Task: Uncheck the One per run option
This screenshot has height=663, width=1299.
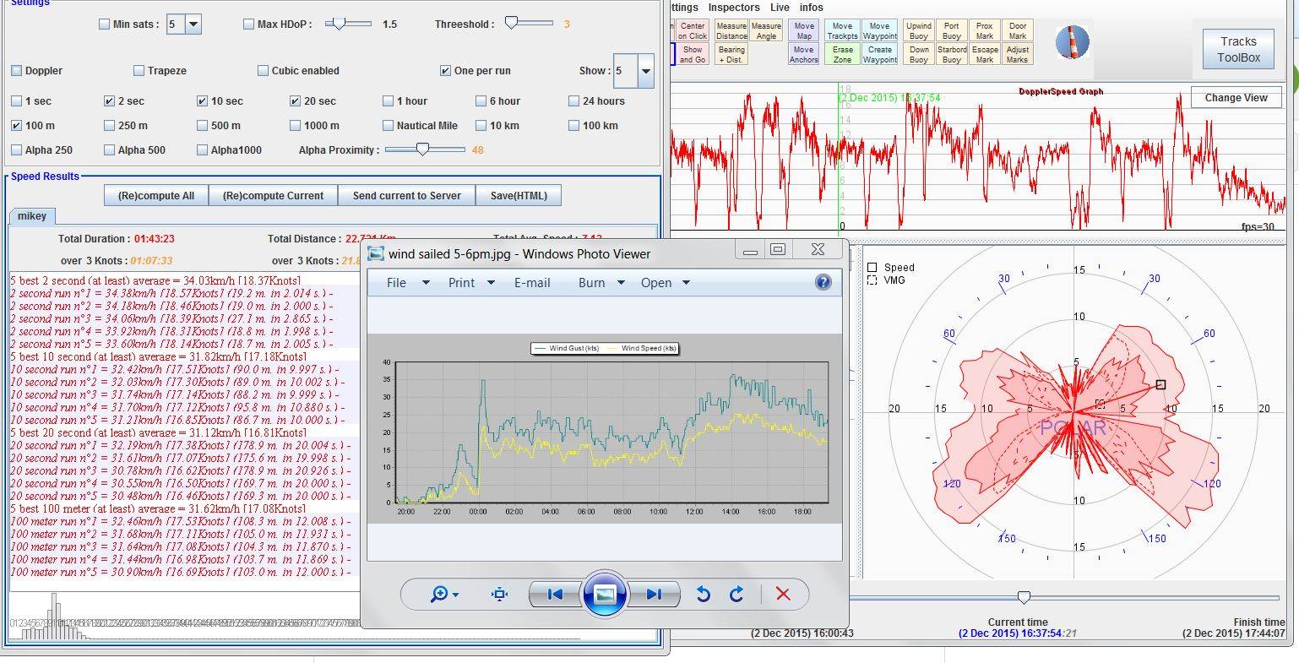Action: tap(445, 71)
